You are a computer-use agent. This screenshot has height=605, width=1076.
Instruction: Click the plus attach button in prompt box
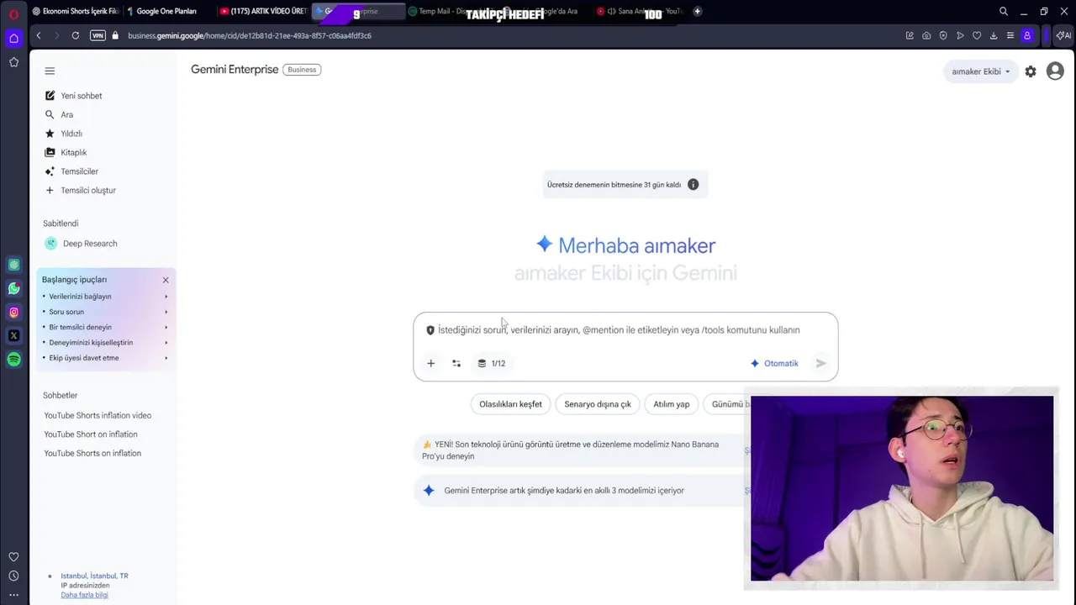(430, 363)
